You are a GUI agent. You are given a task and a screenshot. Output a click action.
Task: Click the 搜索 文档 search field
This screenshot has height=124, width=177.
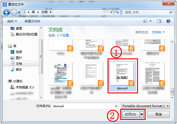pos(146,12)
